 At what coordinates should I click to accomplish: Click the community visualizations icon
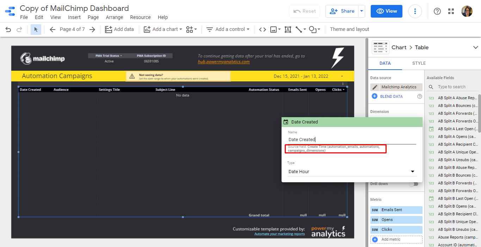[189, 29]
